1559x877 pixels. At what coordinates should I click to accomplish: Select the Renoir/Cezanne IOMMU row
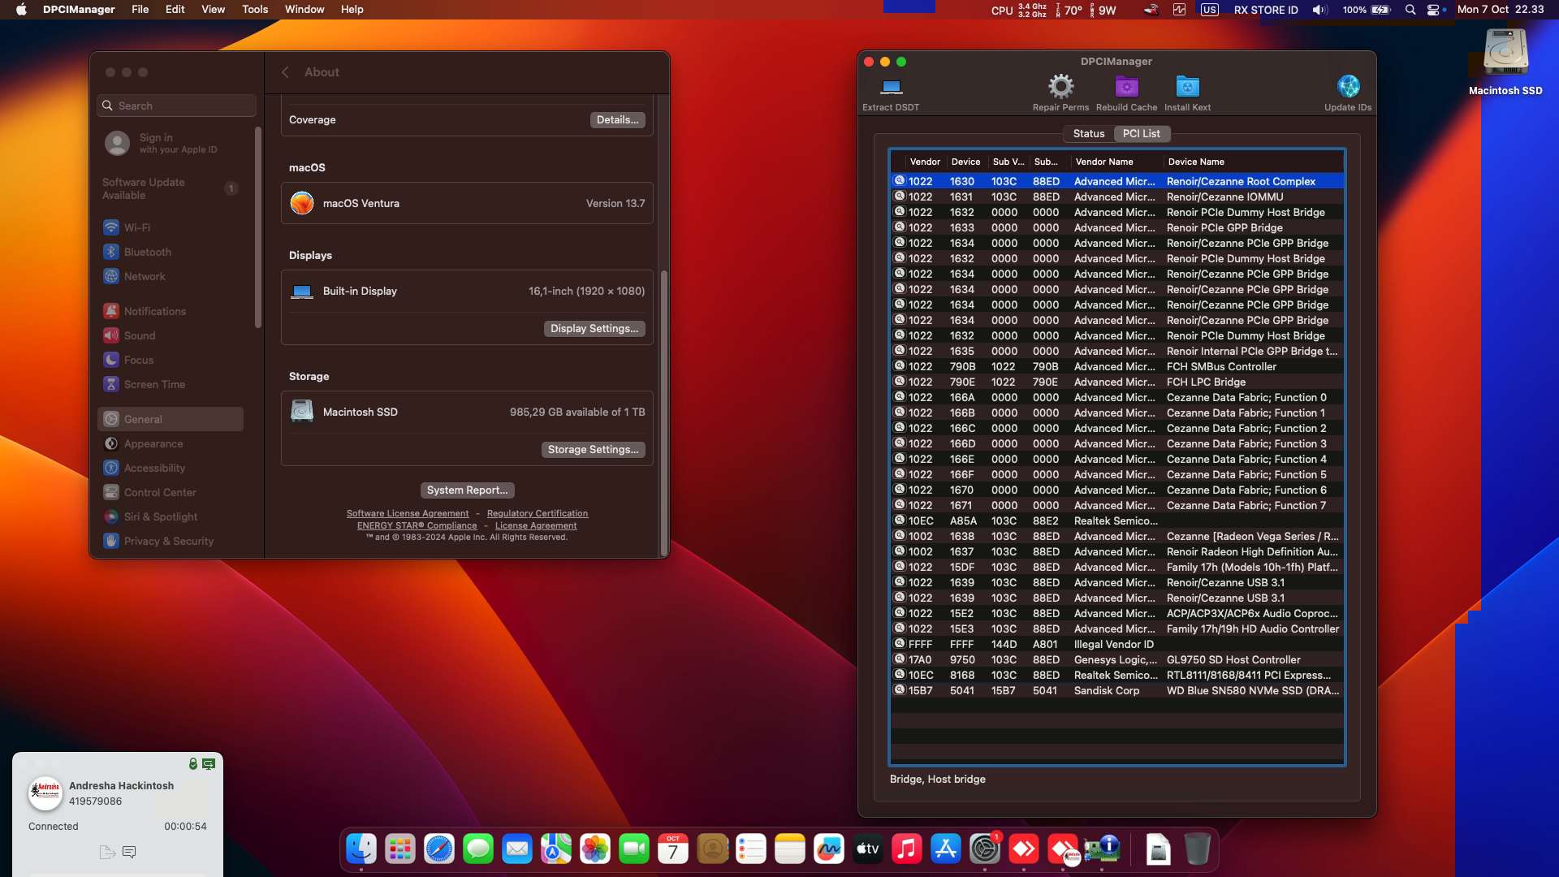coord(1117,197)
